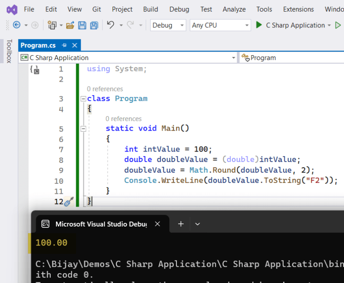
Task: Open the Tools menu
Action: [264, 9]
